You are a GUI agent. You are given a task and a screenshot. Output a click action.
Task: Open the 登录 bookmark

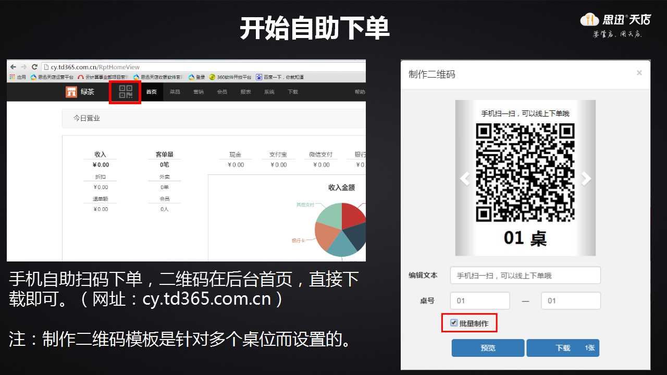click(x=197, y=77)
